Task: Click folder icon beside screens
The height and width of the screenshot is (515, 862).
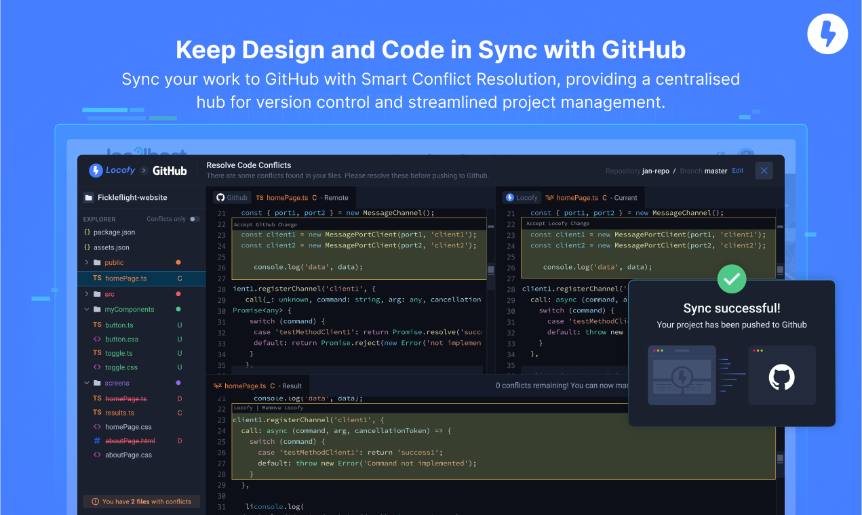Action: (x=97, y=383)
